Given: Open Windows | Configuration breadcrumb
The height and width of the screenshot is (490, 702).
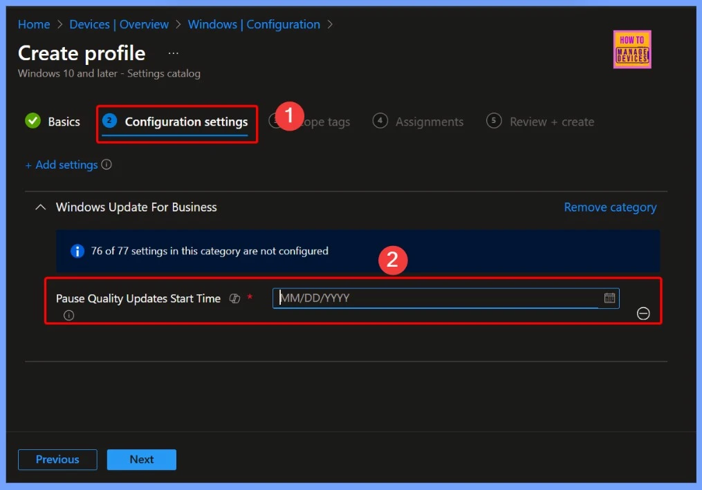Looking at the screenshot, I should [254, 24].
